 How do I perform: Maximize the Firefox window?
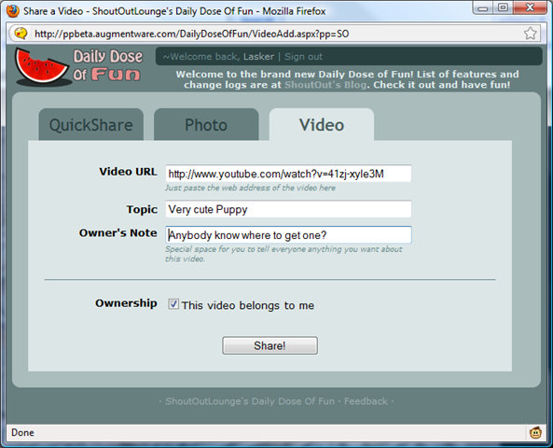pyautogui.click(x=503, y=7)
